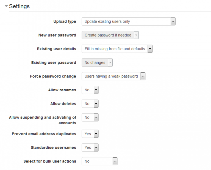
Task: Click the Force password change label
Action: [53, 76]
